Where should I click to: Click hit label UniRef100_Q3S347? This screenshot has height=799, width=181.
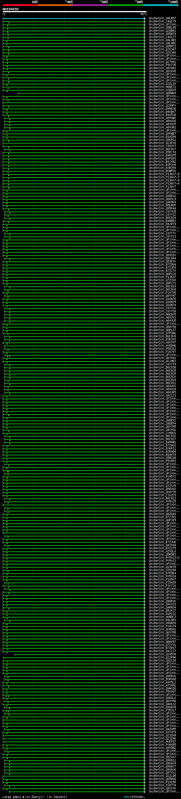pyautogui.click(x=162, y=50)
